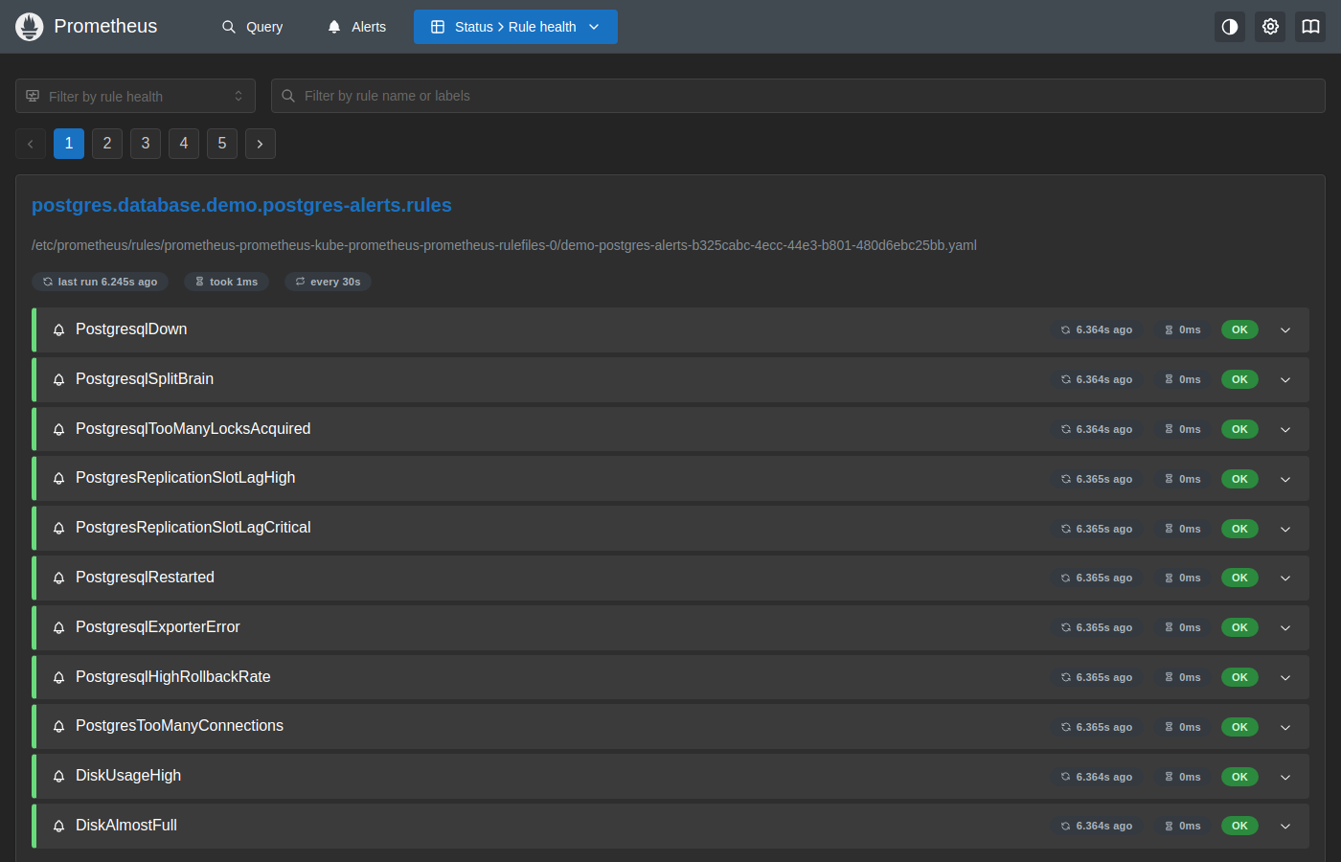Focus the Filter by rule name or labels field
Screen dimensions: 1341x862
(798, 96)
